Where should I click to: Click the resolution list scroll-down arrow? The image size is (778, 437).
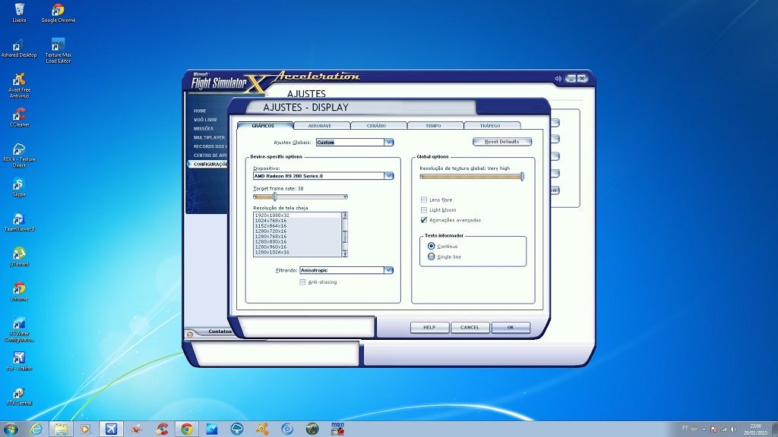pyautogui.click(x=345, y=253)
